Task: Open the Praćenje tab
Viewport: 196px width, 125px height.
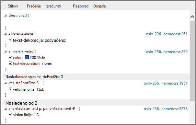Action: click(x=34, y=6)
